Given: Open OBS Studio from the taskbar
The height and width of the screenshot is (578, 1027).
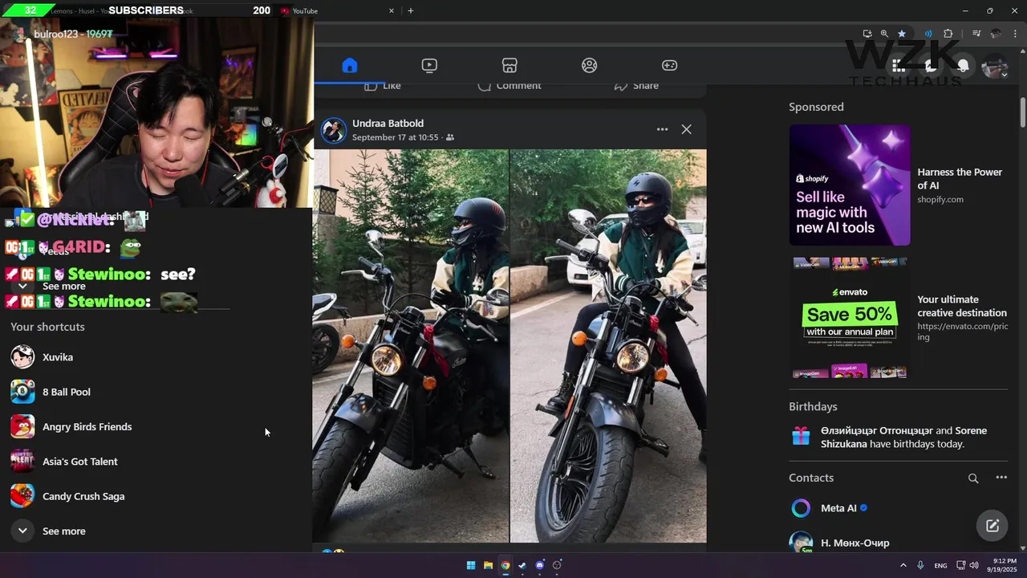Looking at the screenshot, I should pyautogui.click(x=557, y=565).
